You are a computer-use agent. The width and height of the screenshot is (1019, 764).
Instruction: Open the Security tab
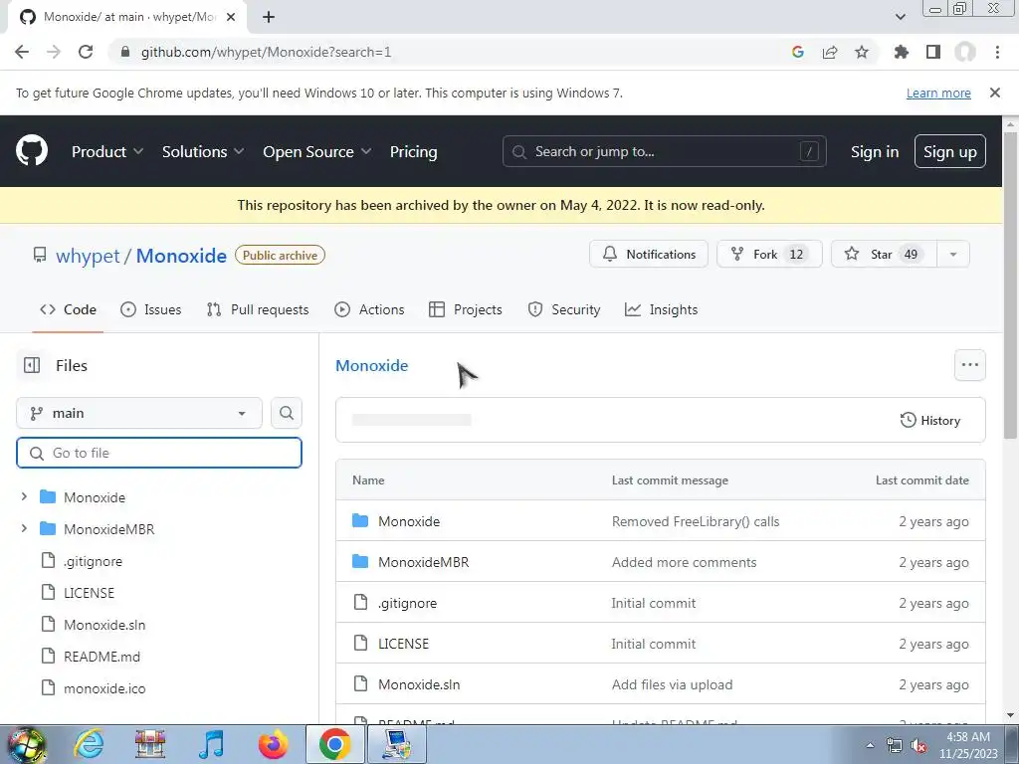[564, 310]
